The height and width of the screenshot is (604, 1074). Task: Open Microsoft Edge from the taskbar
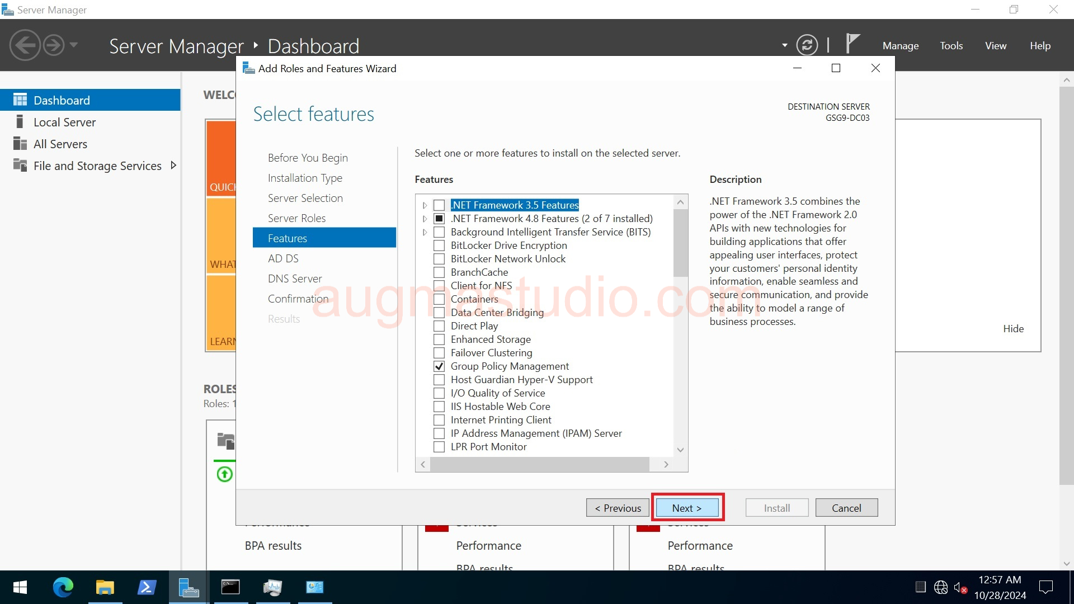pos(63,587)
